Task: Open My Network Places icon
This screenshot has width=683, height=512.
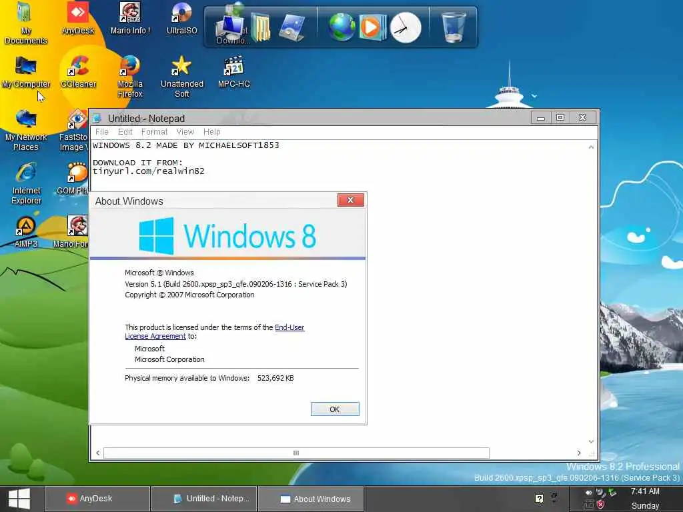Action: pyautogui.click(x=26, y=130)
